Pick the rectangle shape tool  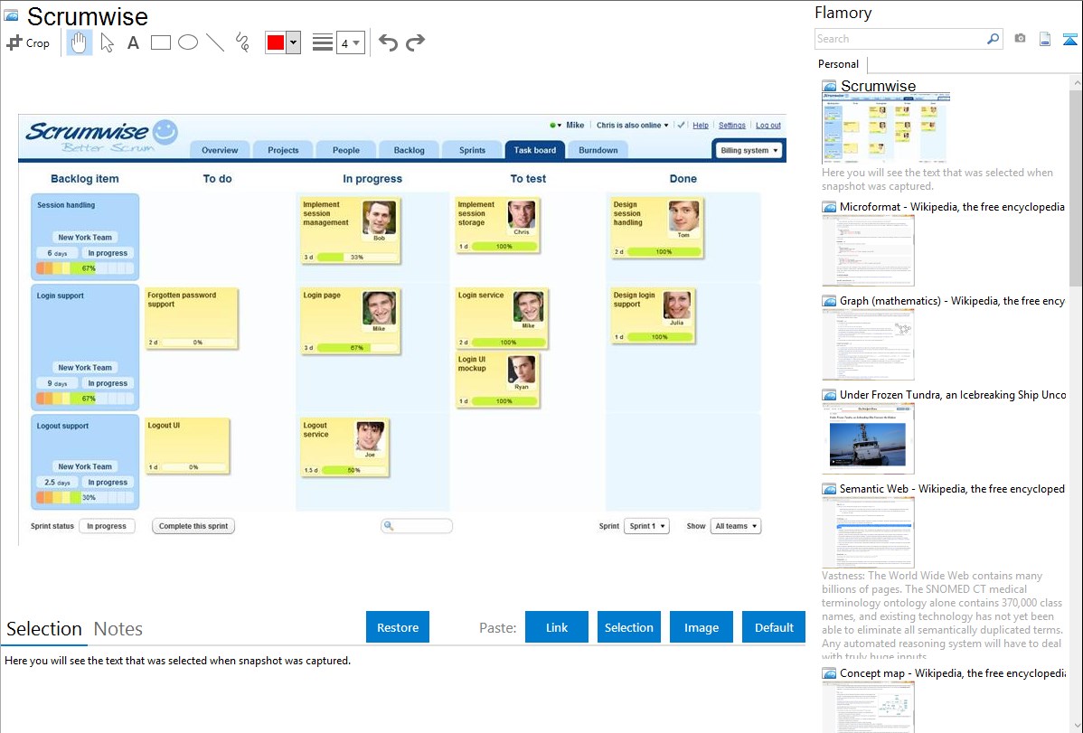160,42
